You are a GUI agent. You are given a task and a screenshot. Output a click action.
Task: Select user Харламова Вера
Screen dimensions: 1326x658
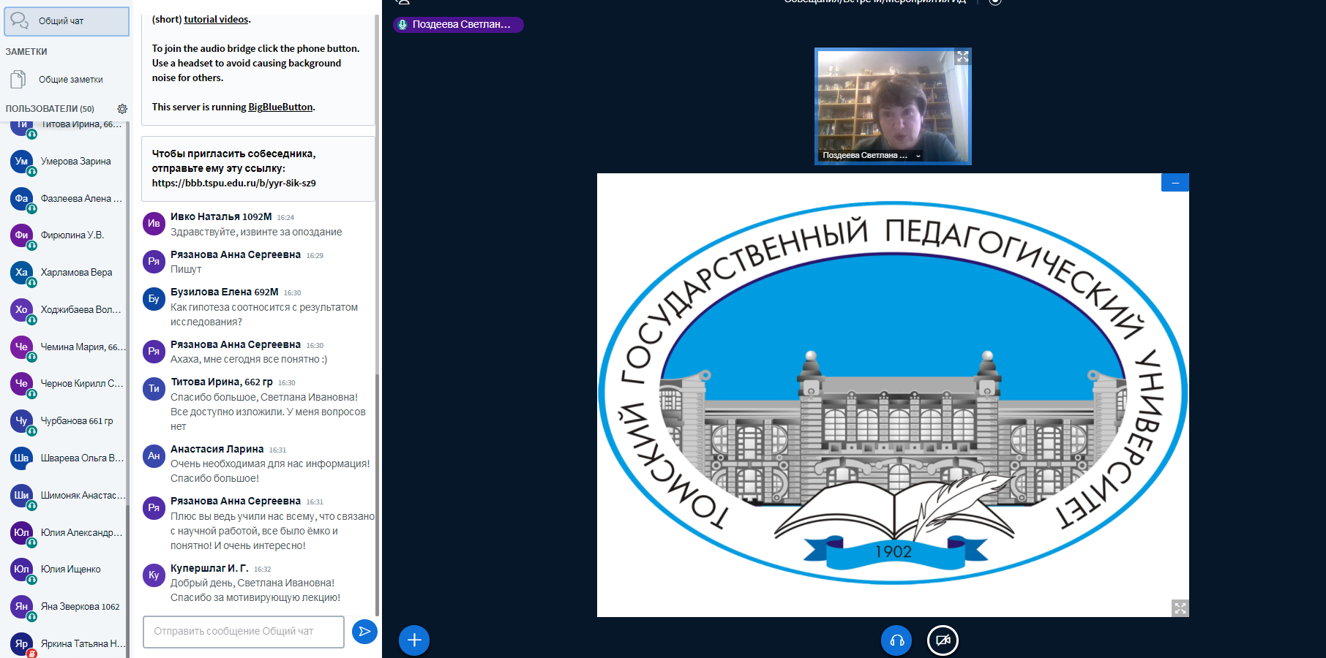pos(67,273)
